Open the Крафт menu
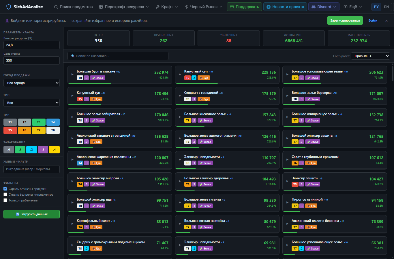Screen dimensions: 394x259 pos(167,7)
